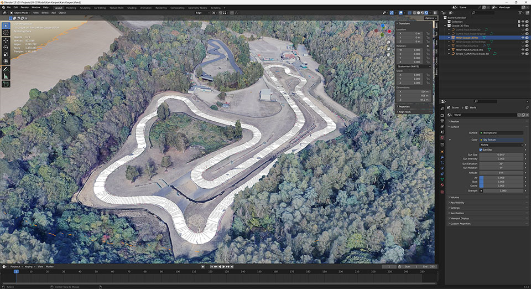Open the Tool properties tab icon
The height and width of the screenshot is (289, 531).
pyautogui.click(x=442, y=109)
